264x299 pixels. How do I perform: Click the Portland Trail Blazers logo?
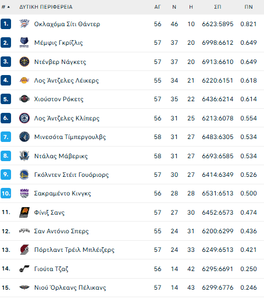24,250
